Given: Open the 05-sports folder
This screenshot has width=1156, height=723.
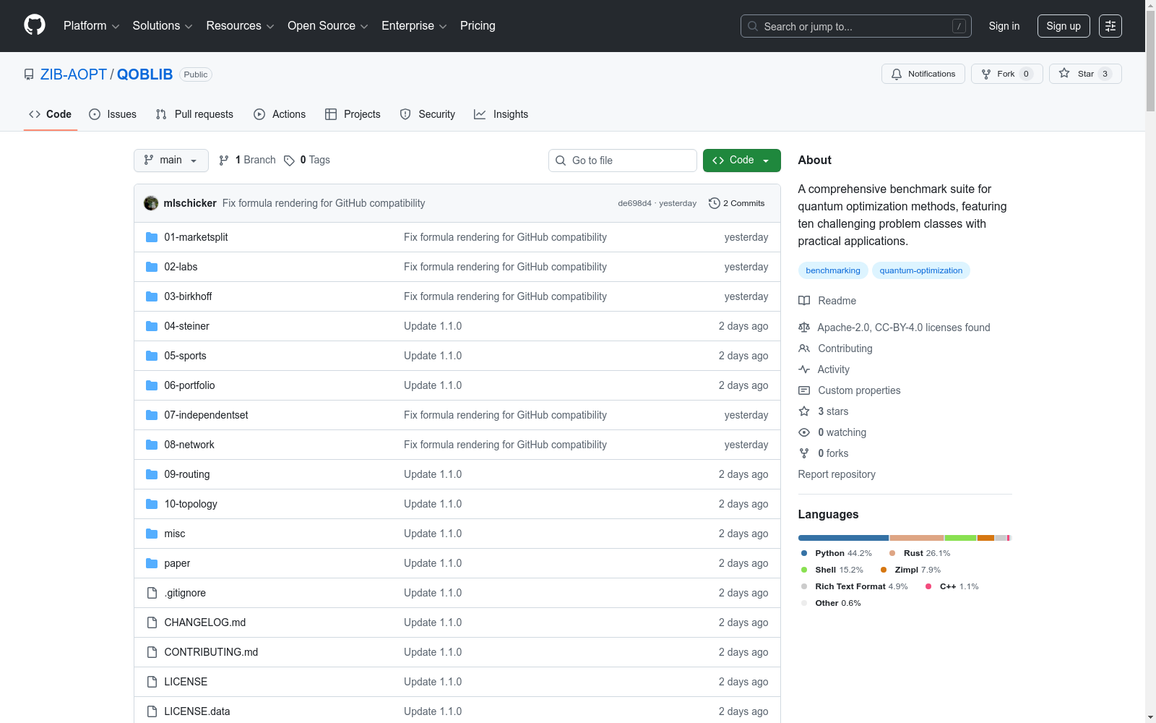Looking at the screenshot, I should pos(185,356).
